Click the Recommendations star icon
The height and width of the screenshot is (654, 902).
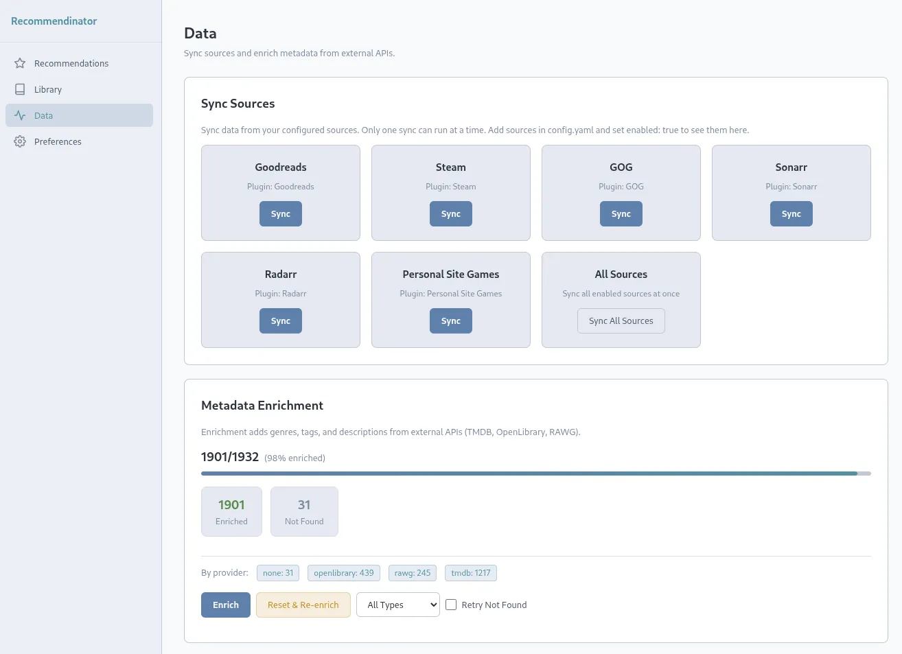[x=20, y=63]
